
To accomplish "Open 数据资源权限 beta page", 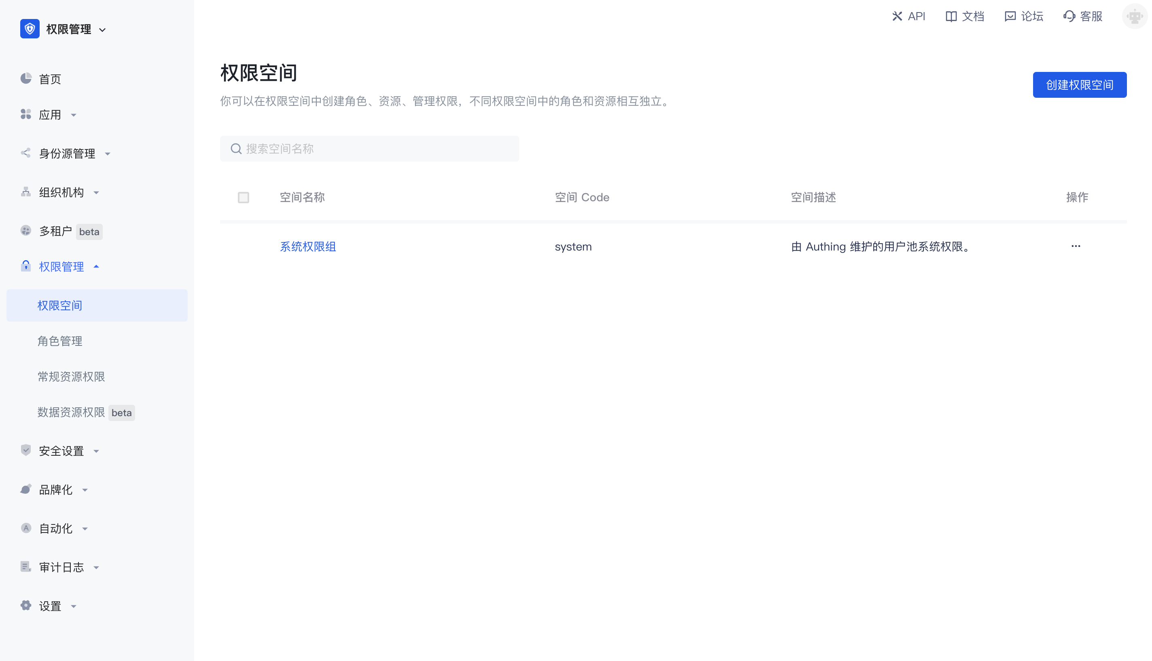I will [71, 412].
